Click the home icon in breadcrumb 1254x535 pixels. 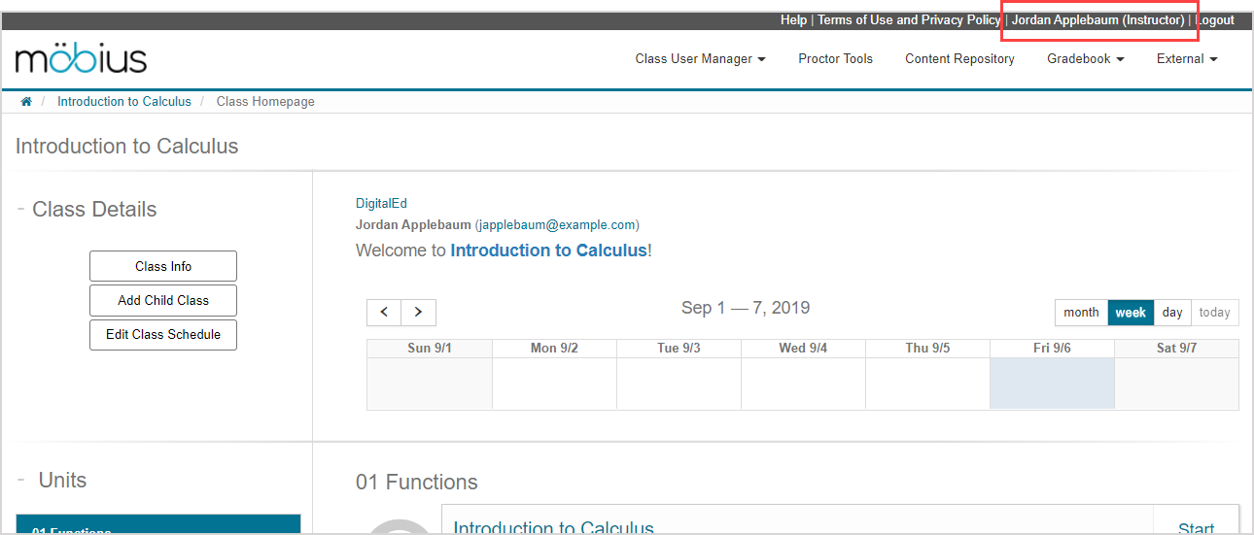(26, 101)
